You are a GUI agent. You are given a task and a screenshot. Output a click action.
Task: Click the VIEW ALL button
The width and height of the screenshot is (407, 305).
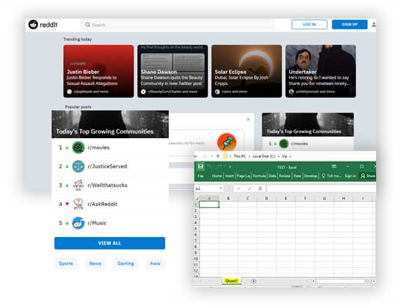(109, 243)
